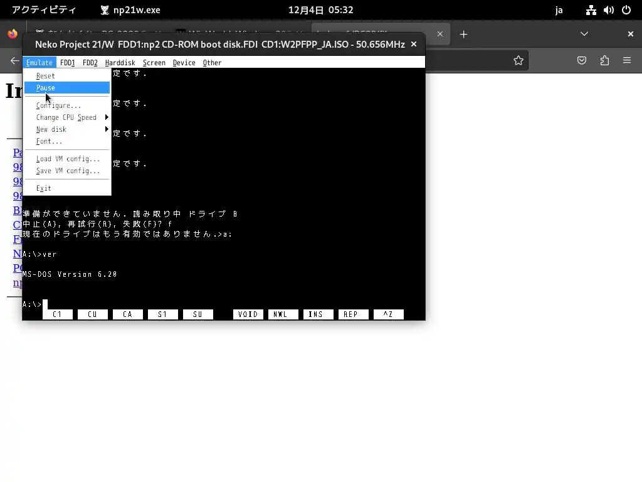Click the volume speaker icon

tap(609, 10)
